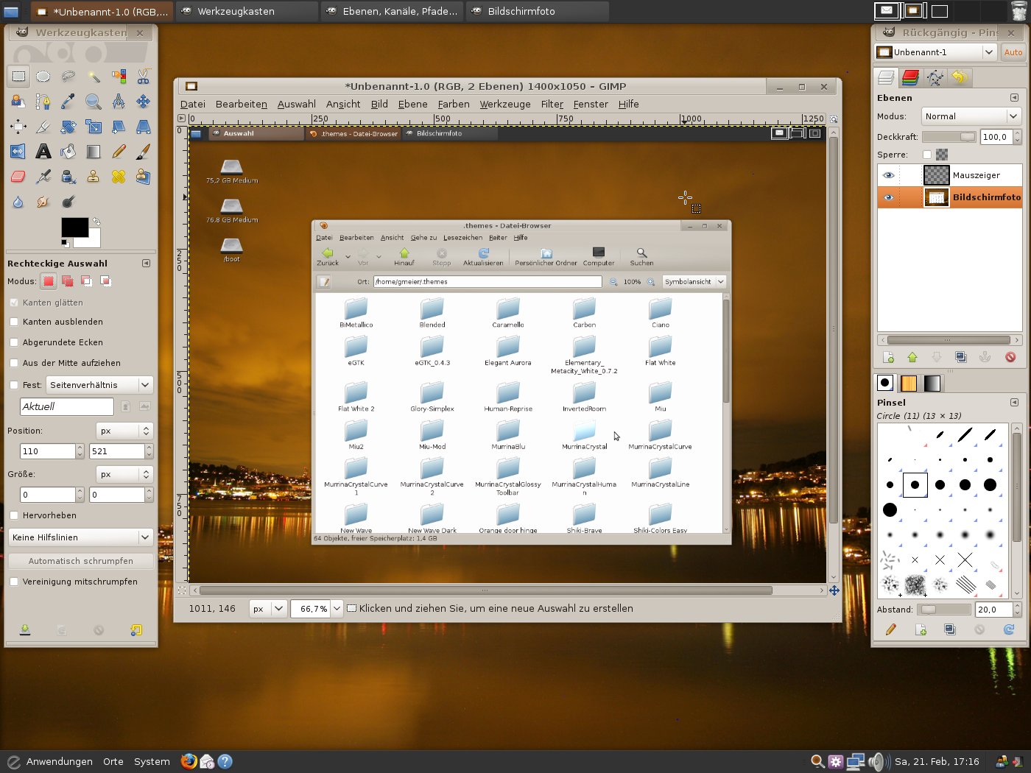Select the Bucket fill tool

(68, 151)
